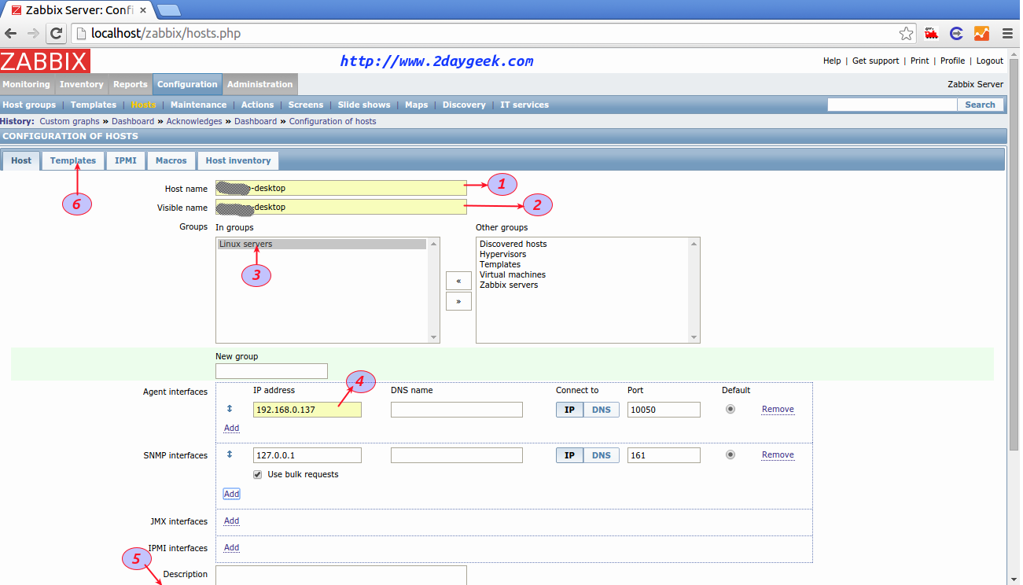Open Discovery submenu link
The image size is (1023, 585).
pos(464,105)
